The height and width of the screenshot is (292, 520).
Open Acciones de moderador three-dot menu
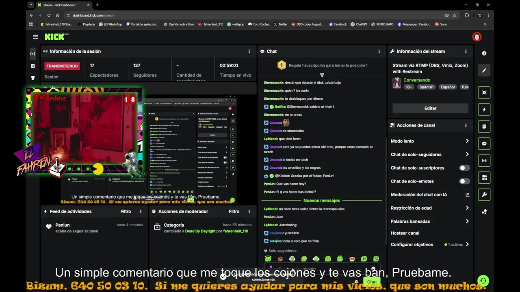pyautogui.click(x=249, y=211)
